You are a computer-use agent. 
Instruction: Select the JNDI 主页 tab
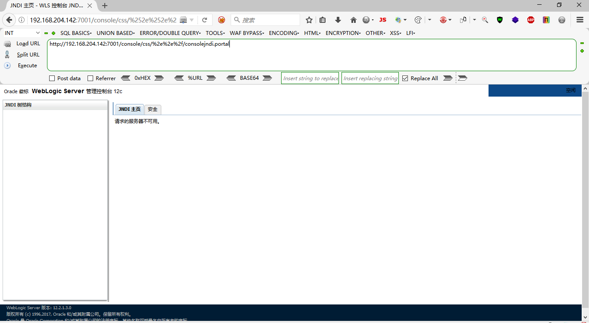pos(129,109)
